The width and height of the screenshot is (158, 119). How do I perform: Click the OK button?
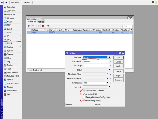118,57
